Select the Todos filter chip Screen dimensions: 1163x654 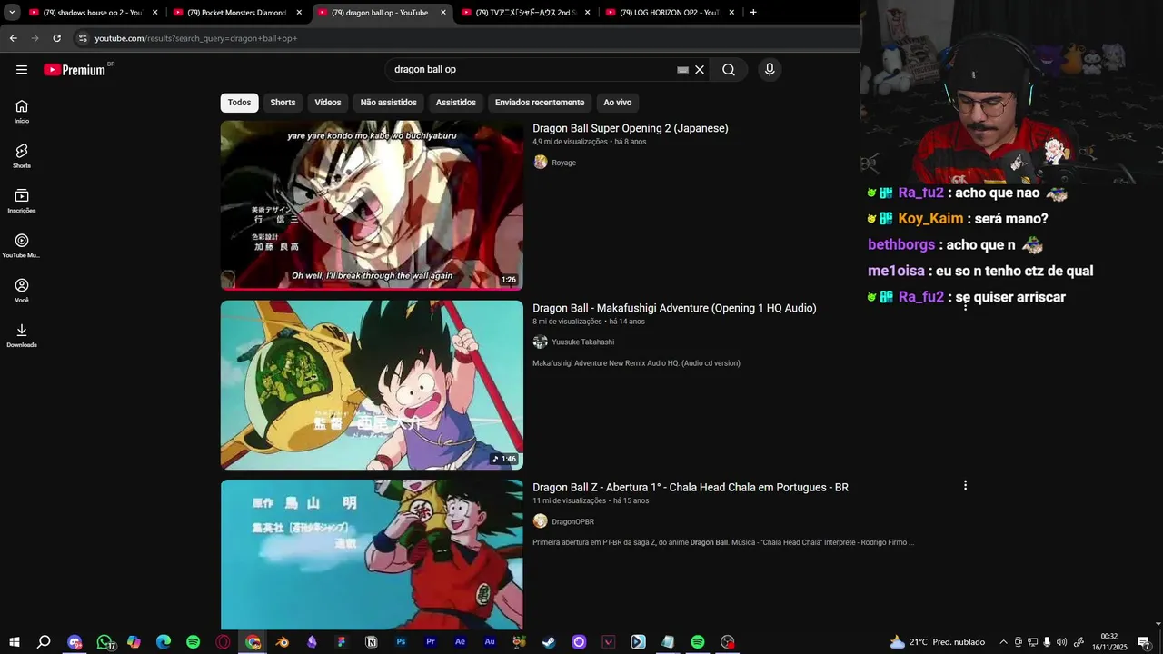coord(239,103)
